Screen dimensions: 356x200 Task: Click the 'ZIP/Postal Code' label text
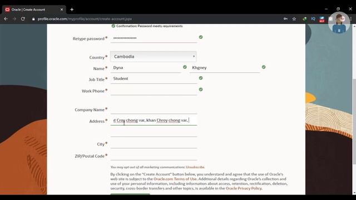[90, 156]
